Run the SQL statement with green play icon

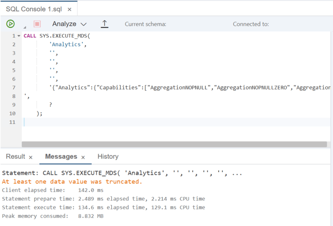[x=10, y=24]
